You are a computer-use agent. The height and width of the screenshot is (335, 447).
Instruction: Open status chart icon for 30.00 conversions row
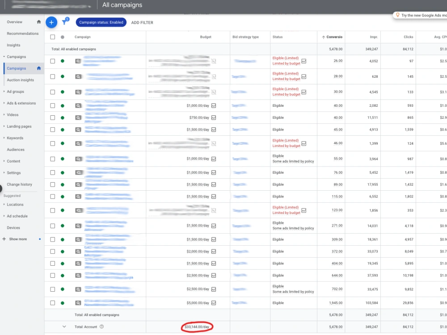point(304,92)
